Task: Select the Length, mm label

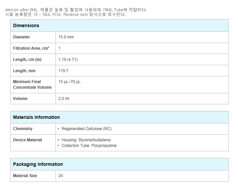Action: point(24,71)
